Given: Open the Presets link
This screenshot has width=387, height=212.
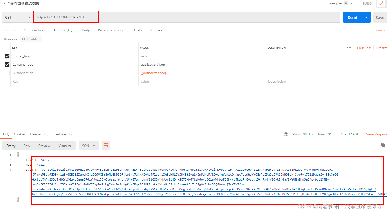Looking at the screenshot, I should tap(382, 48).
